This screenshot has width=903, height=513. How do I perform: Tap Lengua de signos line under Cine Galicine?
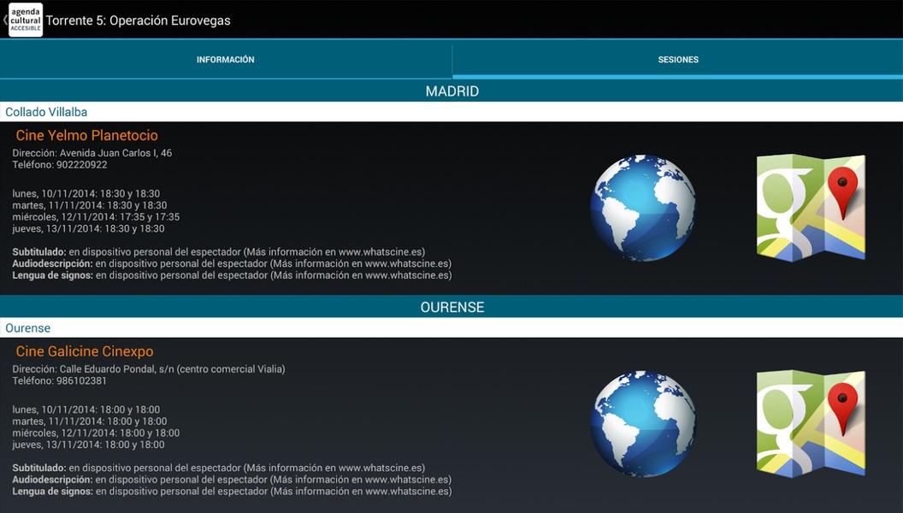[232, 491]
